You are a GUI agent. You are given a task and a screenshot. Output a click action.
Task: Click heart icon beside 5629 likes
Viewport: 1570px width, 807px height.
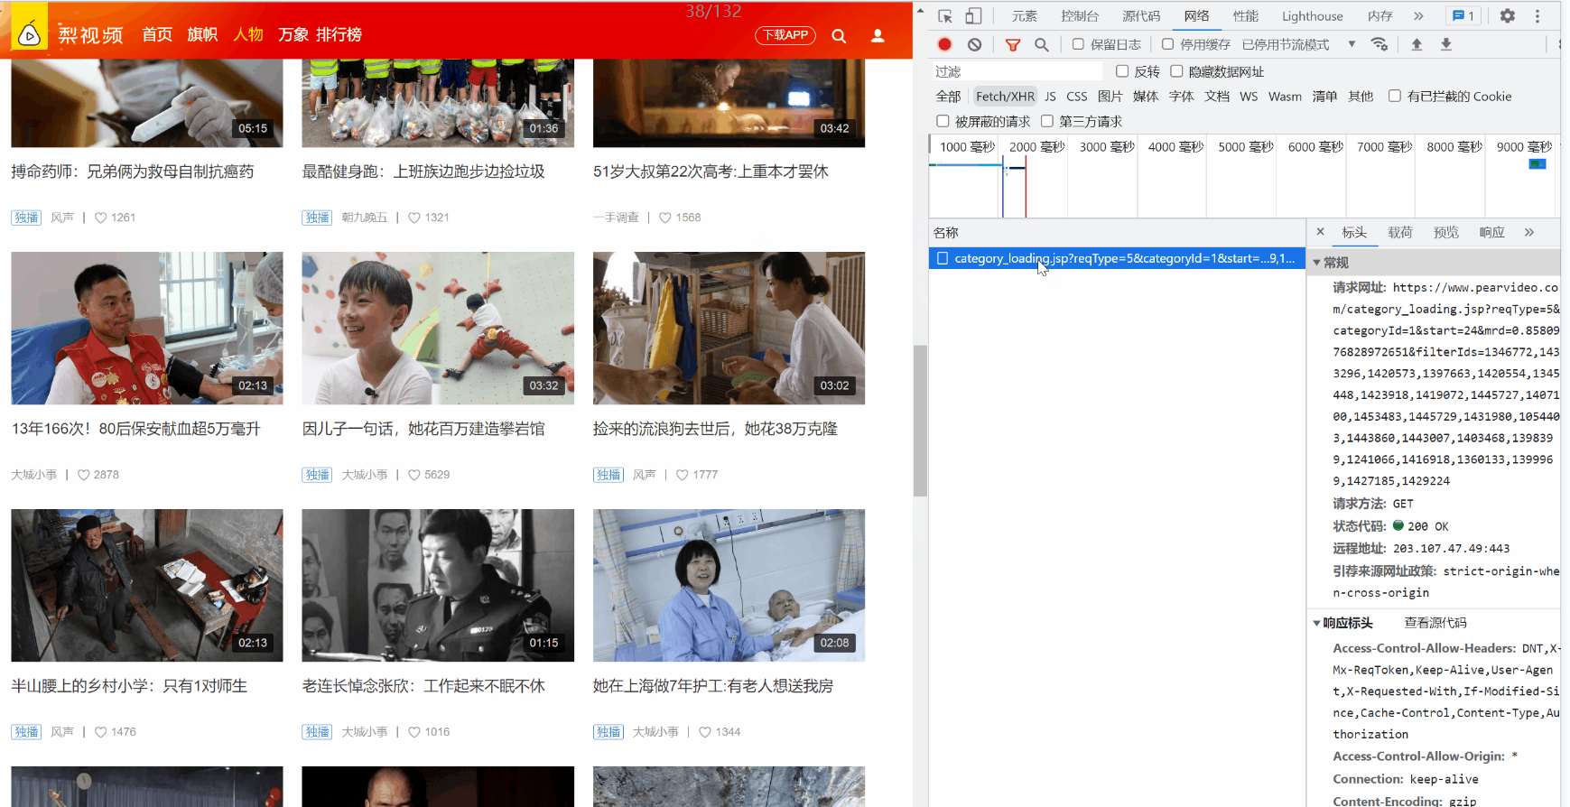pyautogui.click(x=413, y=475)
